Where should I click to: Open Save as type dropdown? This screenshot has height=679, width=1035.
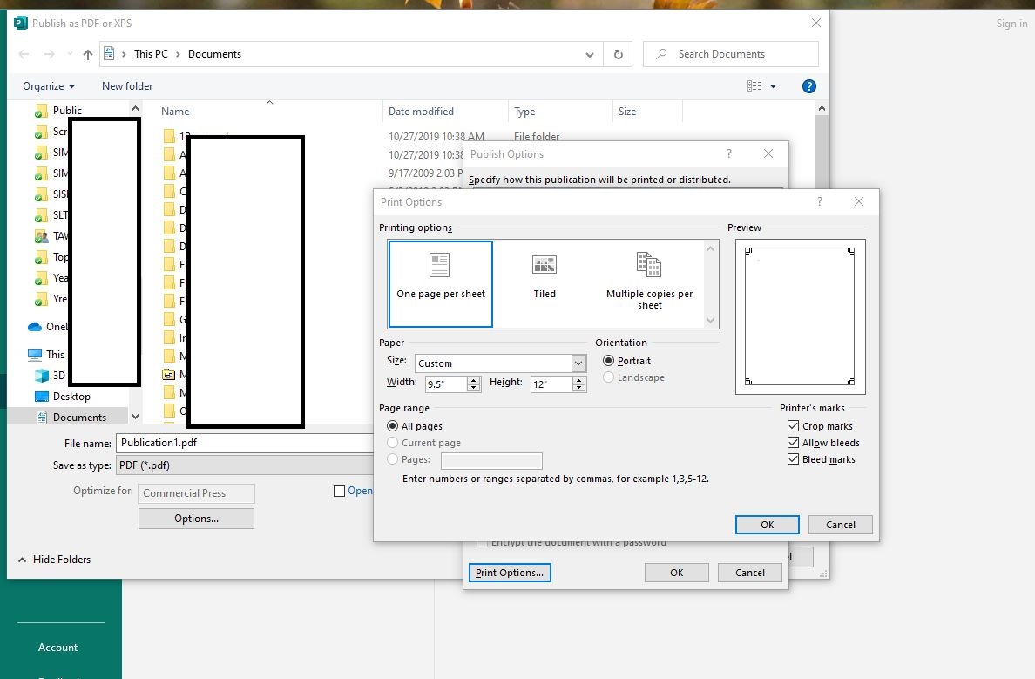click(245, 465)
